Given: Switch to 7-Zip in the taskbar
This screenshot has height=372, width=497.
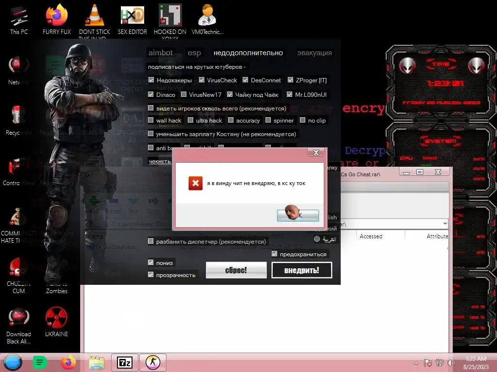Looking at the screenshot, I should [125, 362].
